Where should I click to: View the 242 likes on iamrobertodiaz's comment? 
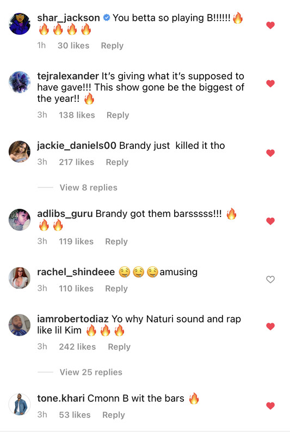tap(77, 347)
